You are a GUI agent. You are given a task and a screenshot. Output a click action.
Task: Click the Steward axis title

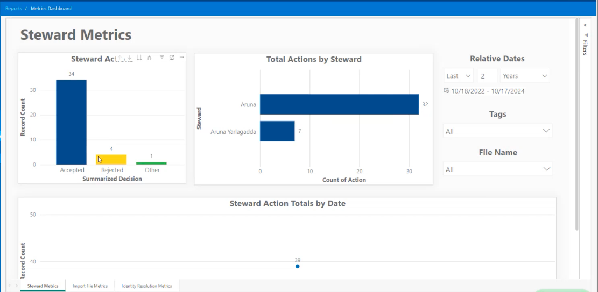coord(199,118)
